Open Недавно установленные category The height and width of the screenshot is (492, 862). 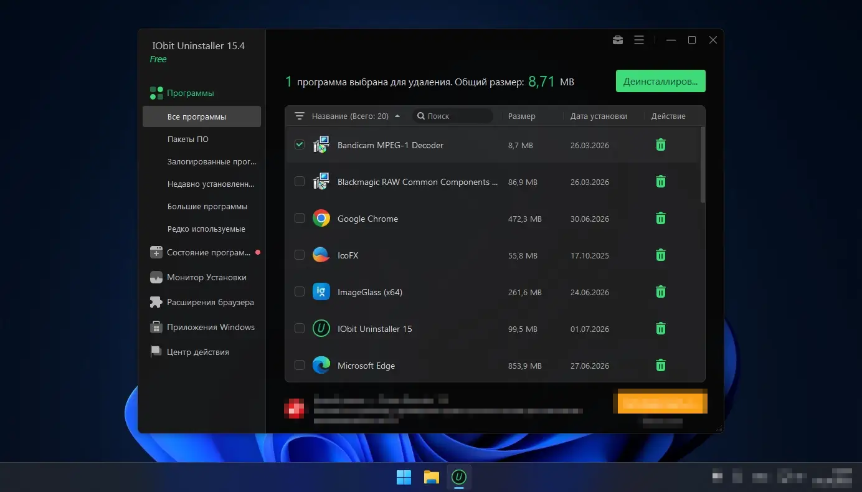211,184
